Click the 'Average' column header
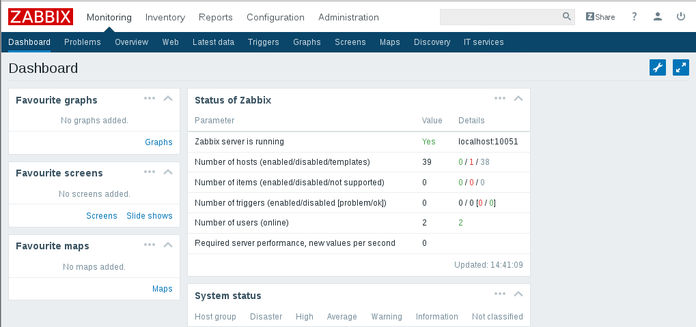This screenshot has width=696, height=327. click(342, 316)
